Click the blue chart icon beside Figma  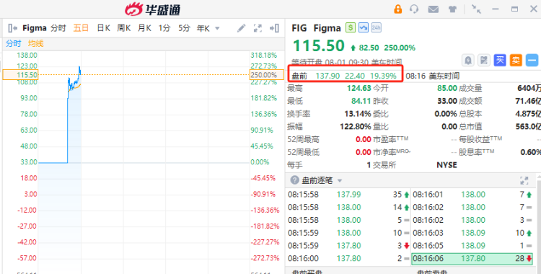pos(364,27)
